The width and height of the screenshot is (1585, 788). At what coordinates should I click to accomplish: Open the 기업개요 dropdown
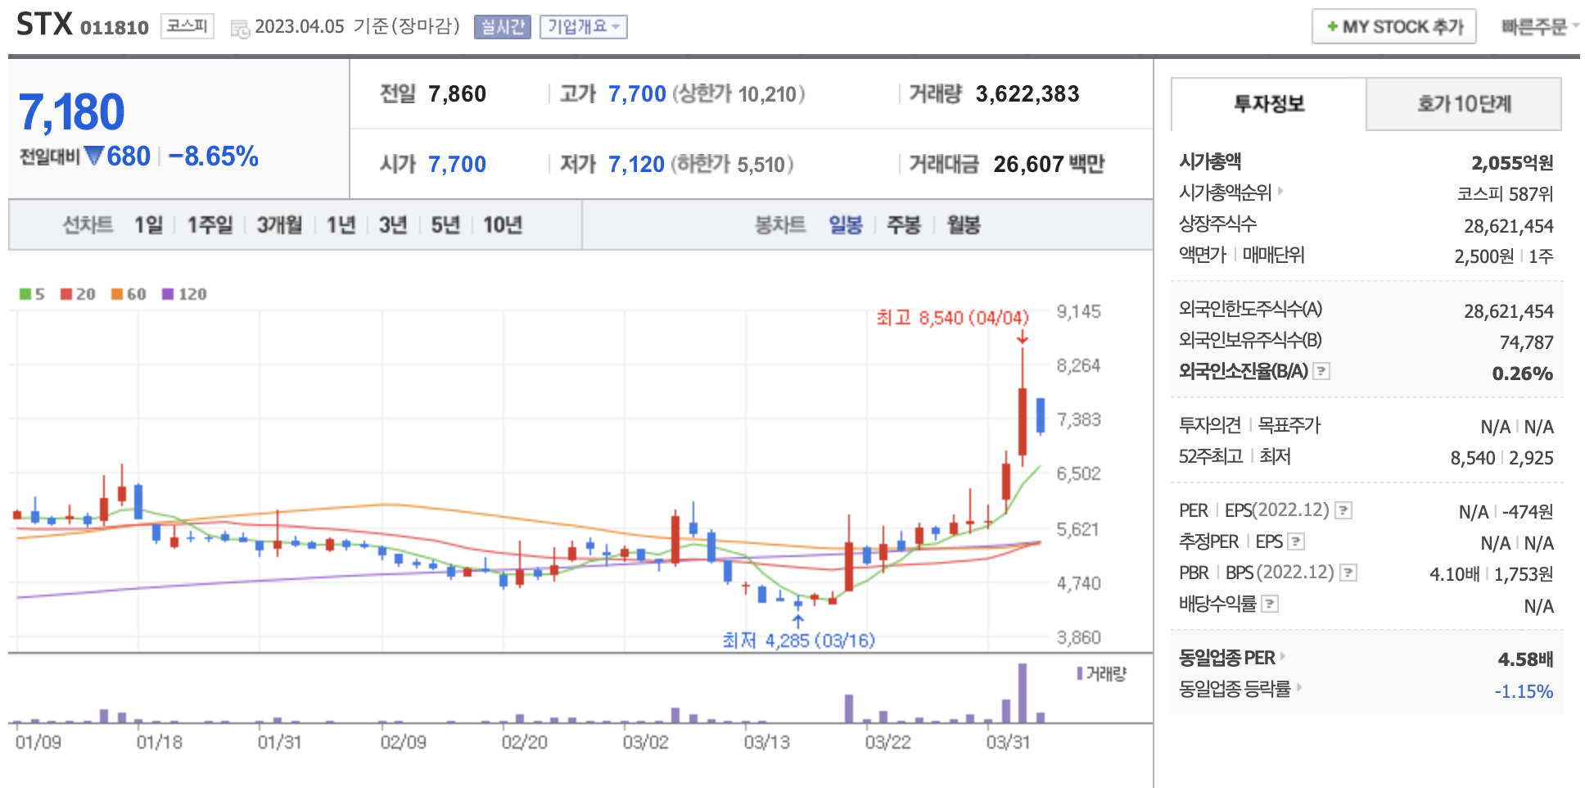583,27
